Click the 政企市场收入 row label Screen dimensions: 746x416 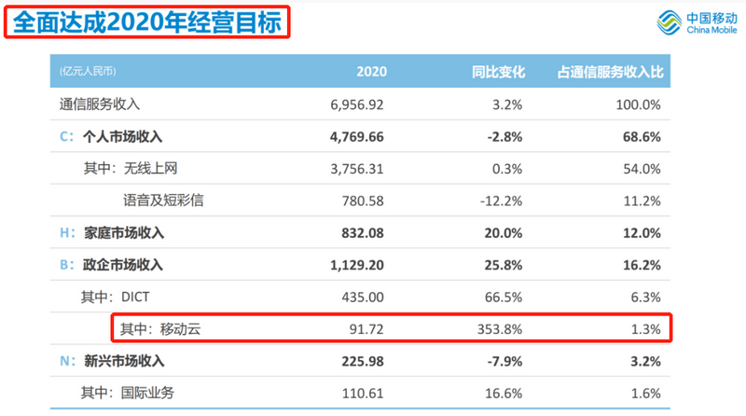[x=122, y=265]
